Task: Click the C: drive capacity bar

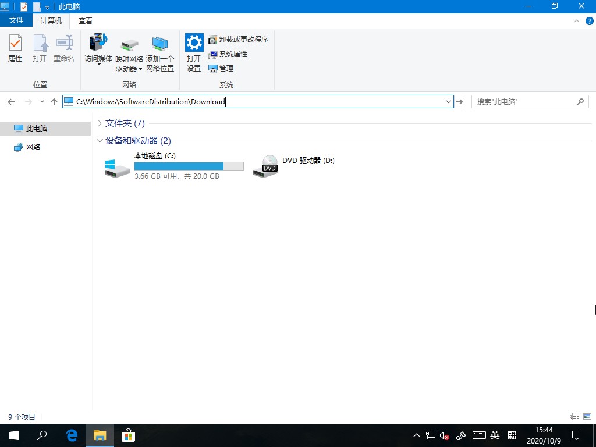Action: coord(189,166)
